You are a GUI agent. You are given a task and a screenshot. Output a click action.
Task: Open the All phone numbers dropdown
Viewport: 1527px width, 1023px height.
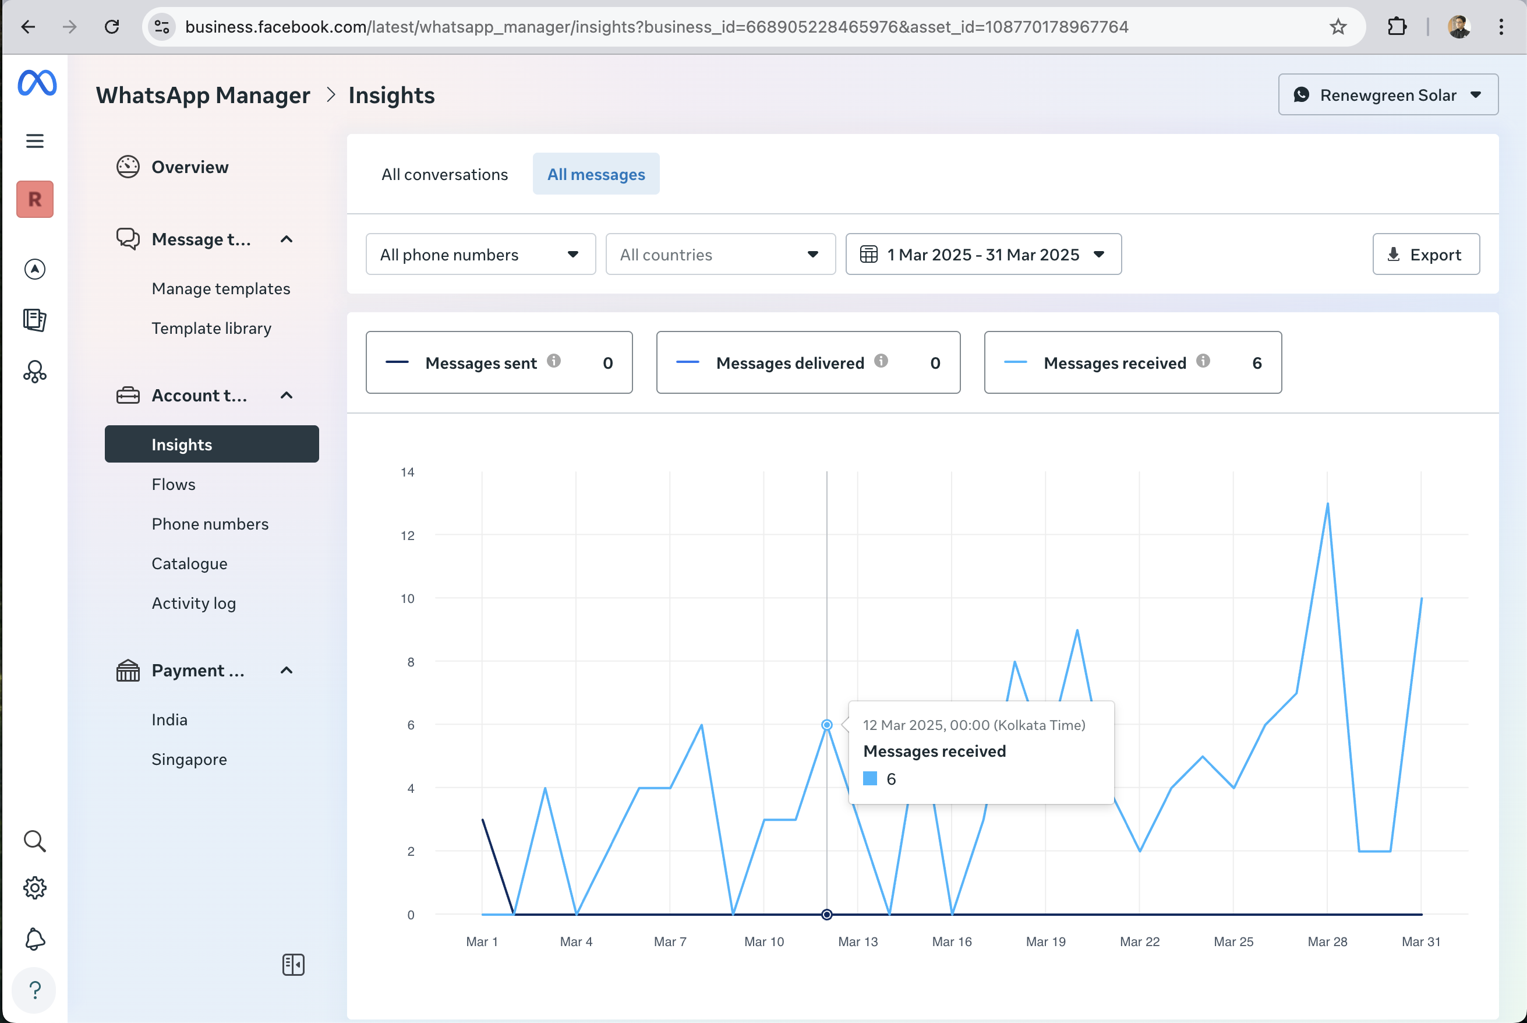tap(480, 255)
